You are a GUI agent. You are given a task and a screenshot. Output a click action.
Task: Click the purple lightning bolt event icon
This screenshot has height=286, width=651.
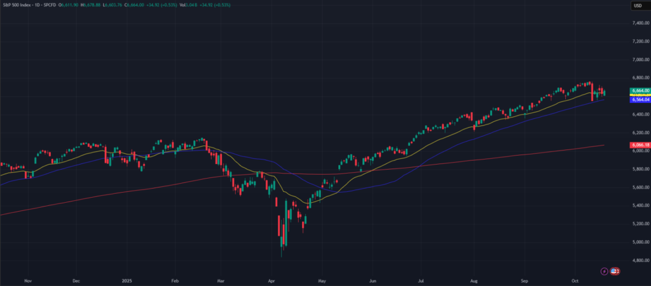[x=604, y=271]
